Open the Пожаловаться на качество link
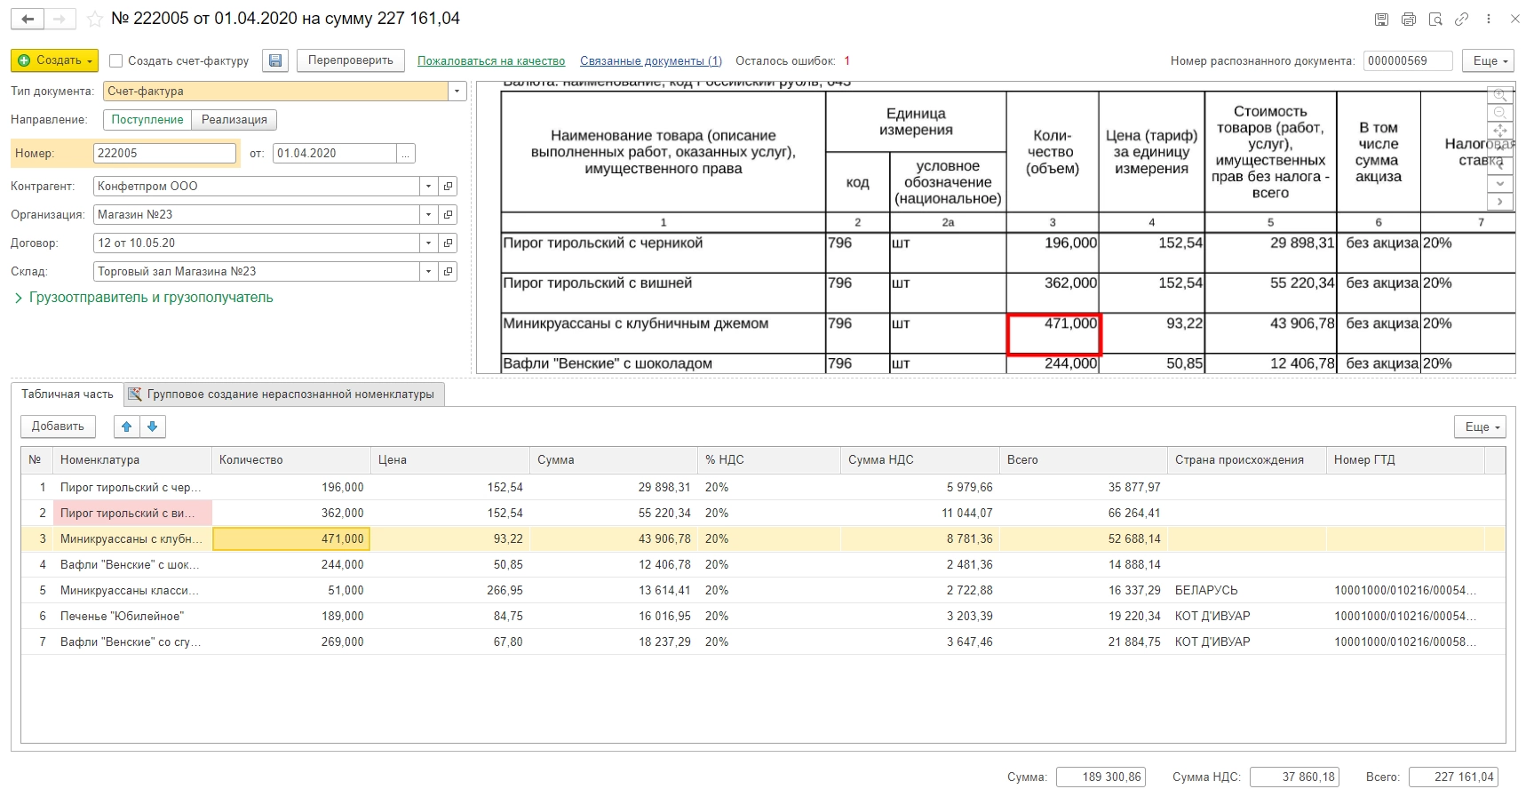This screenshot has height=797, width=1526. coord(491,61)
